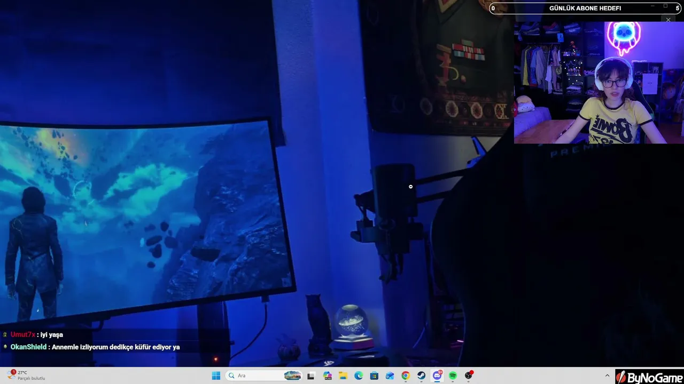Open Microsoft Store from the taskbar
The height and width of the screenshot is (384, 684).
click(374, 375)
